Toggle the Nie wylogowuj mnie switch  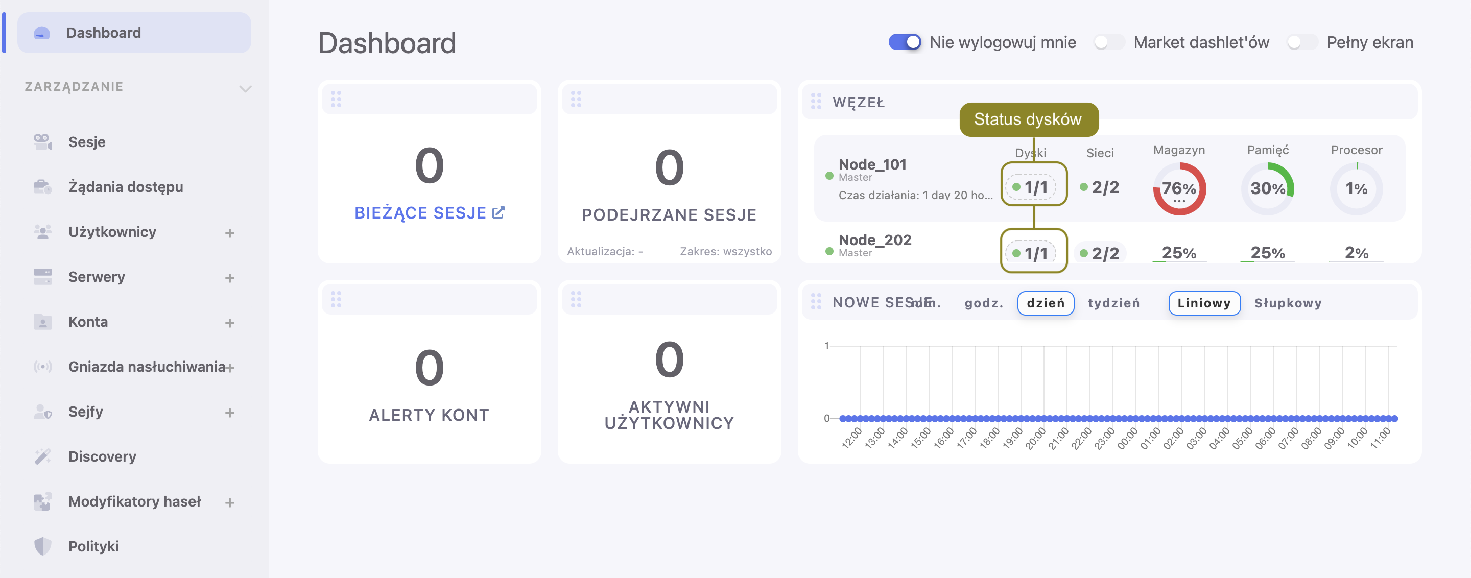(x=905, y=42)
